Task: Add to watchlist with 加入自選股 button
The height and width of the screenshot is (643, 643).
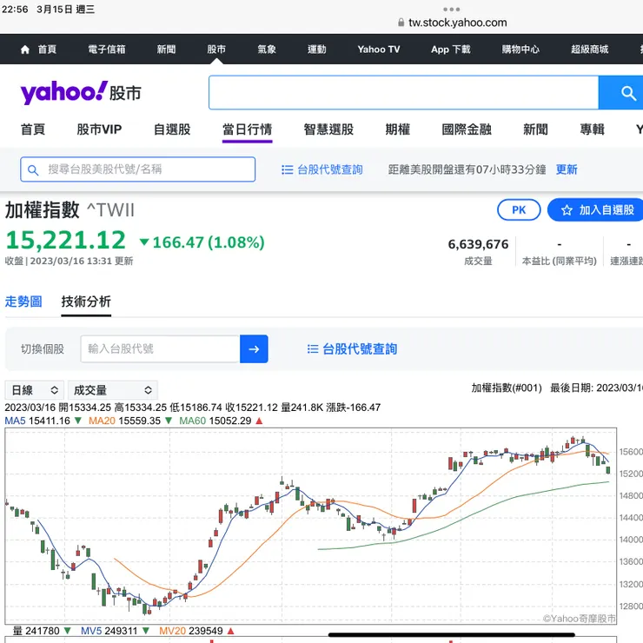Action: pyautogui.click(x=596, y=210)
